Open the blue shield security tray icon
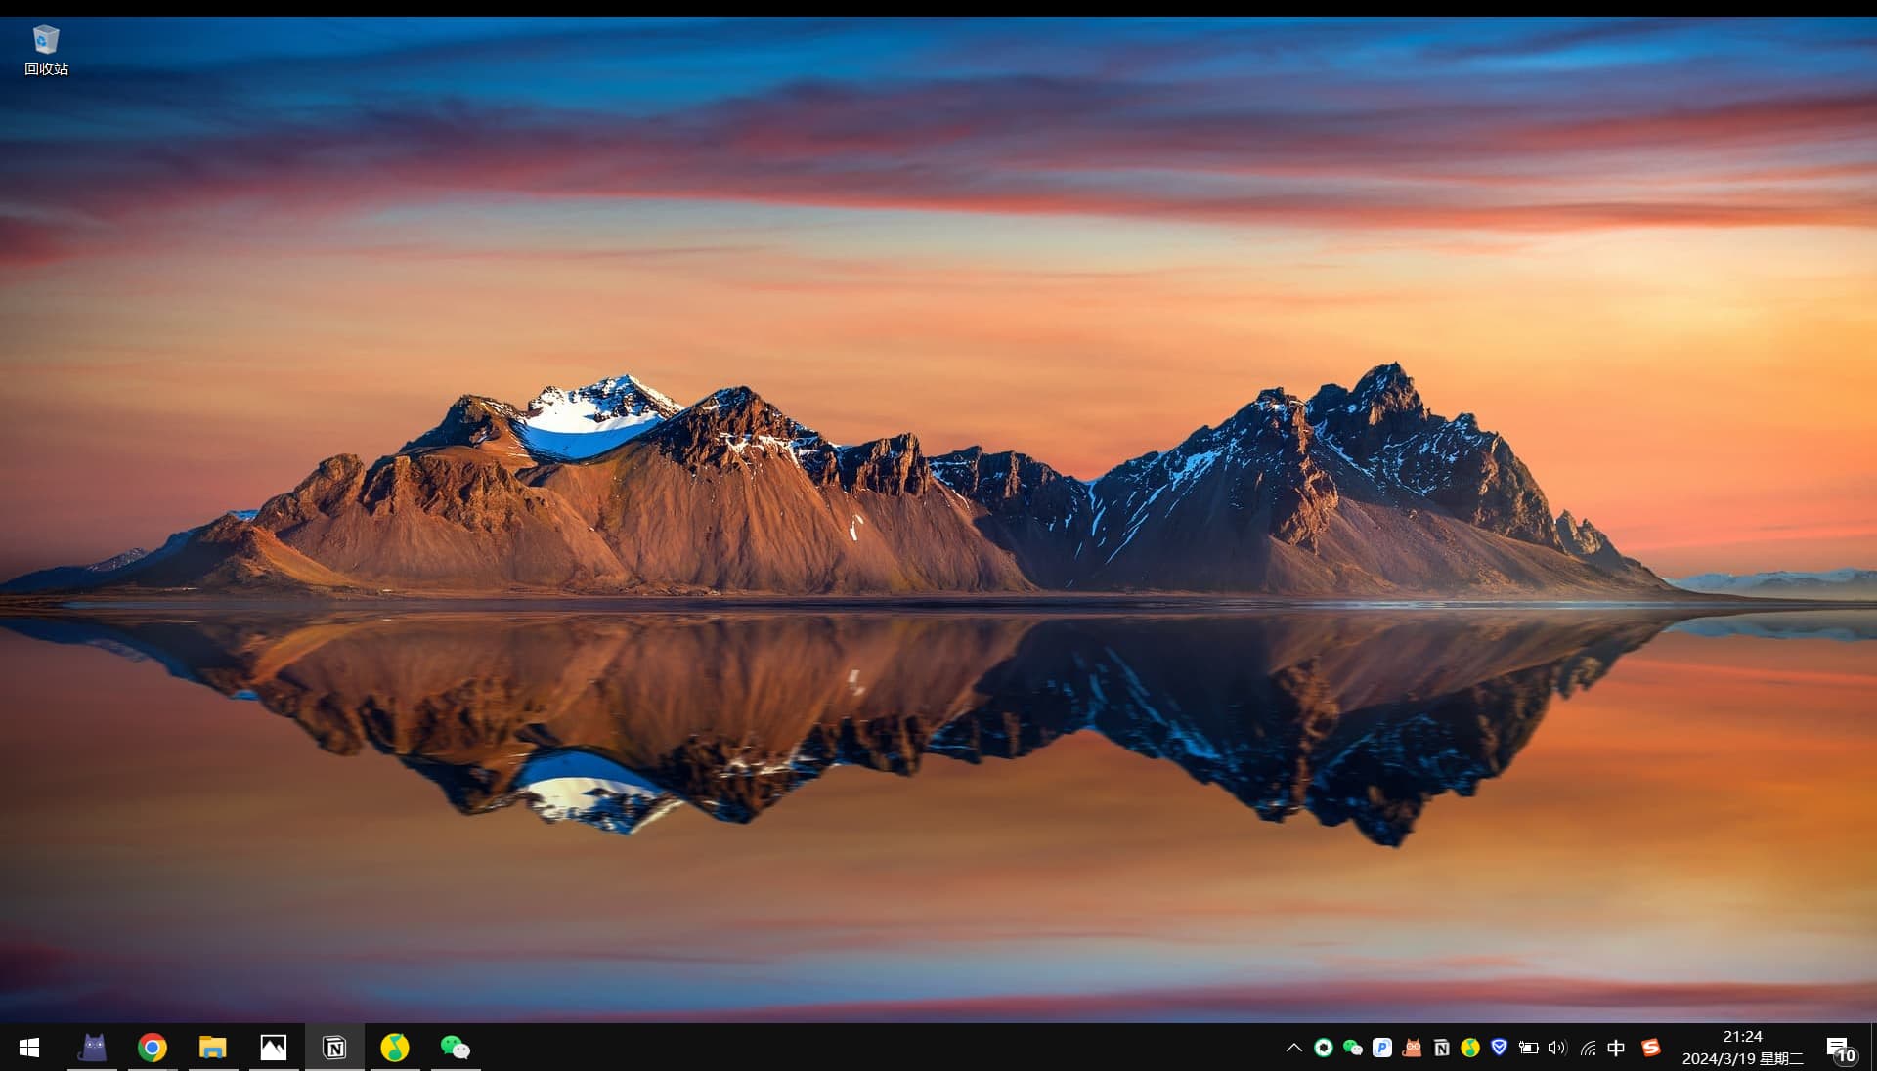Viewport: 1877px width, 1071px height. click(x=1500, y=1048)
